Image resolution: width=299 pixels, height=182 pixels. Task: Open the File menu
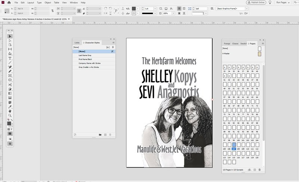click(16, 3)
